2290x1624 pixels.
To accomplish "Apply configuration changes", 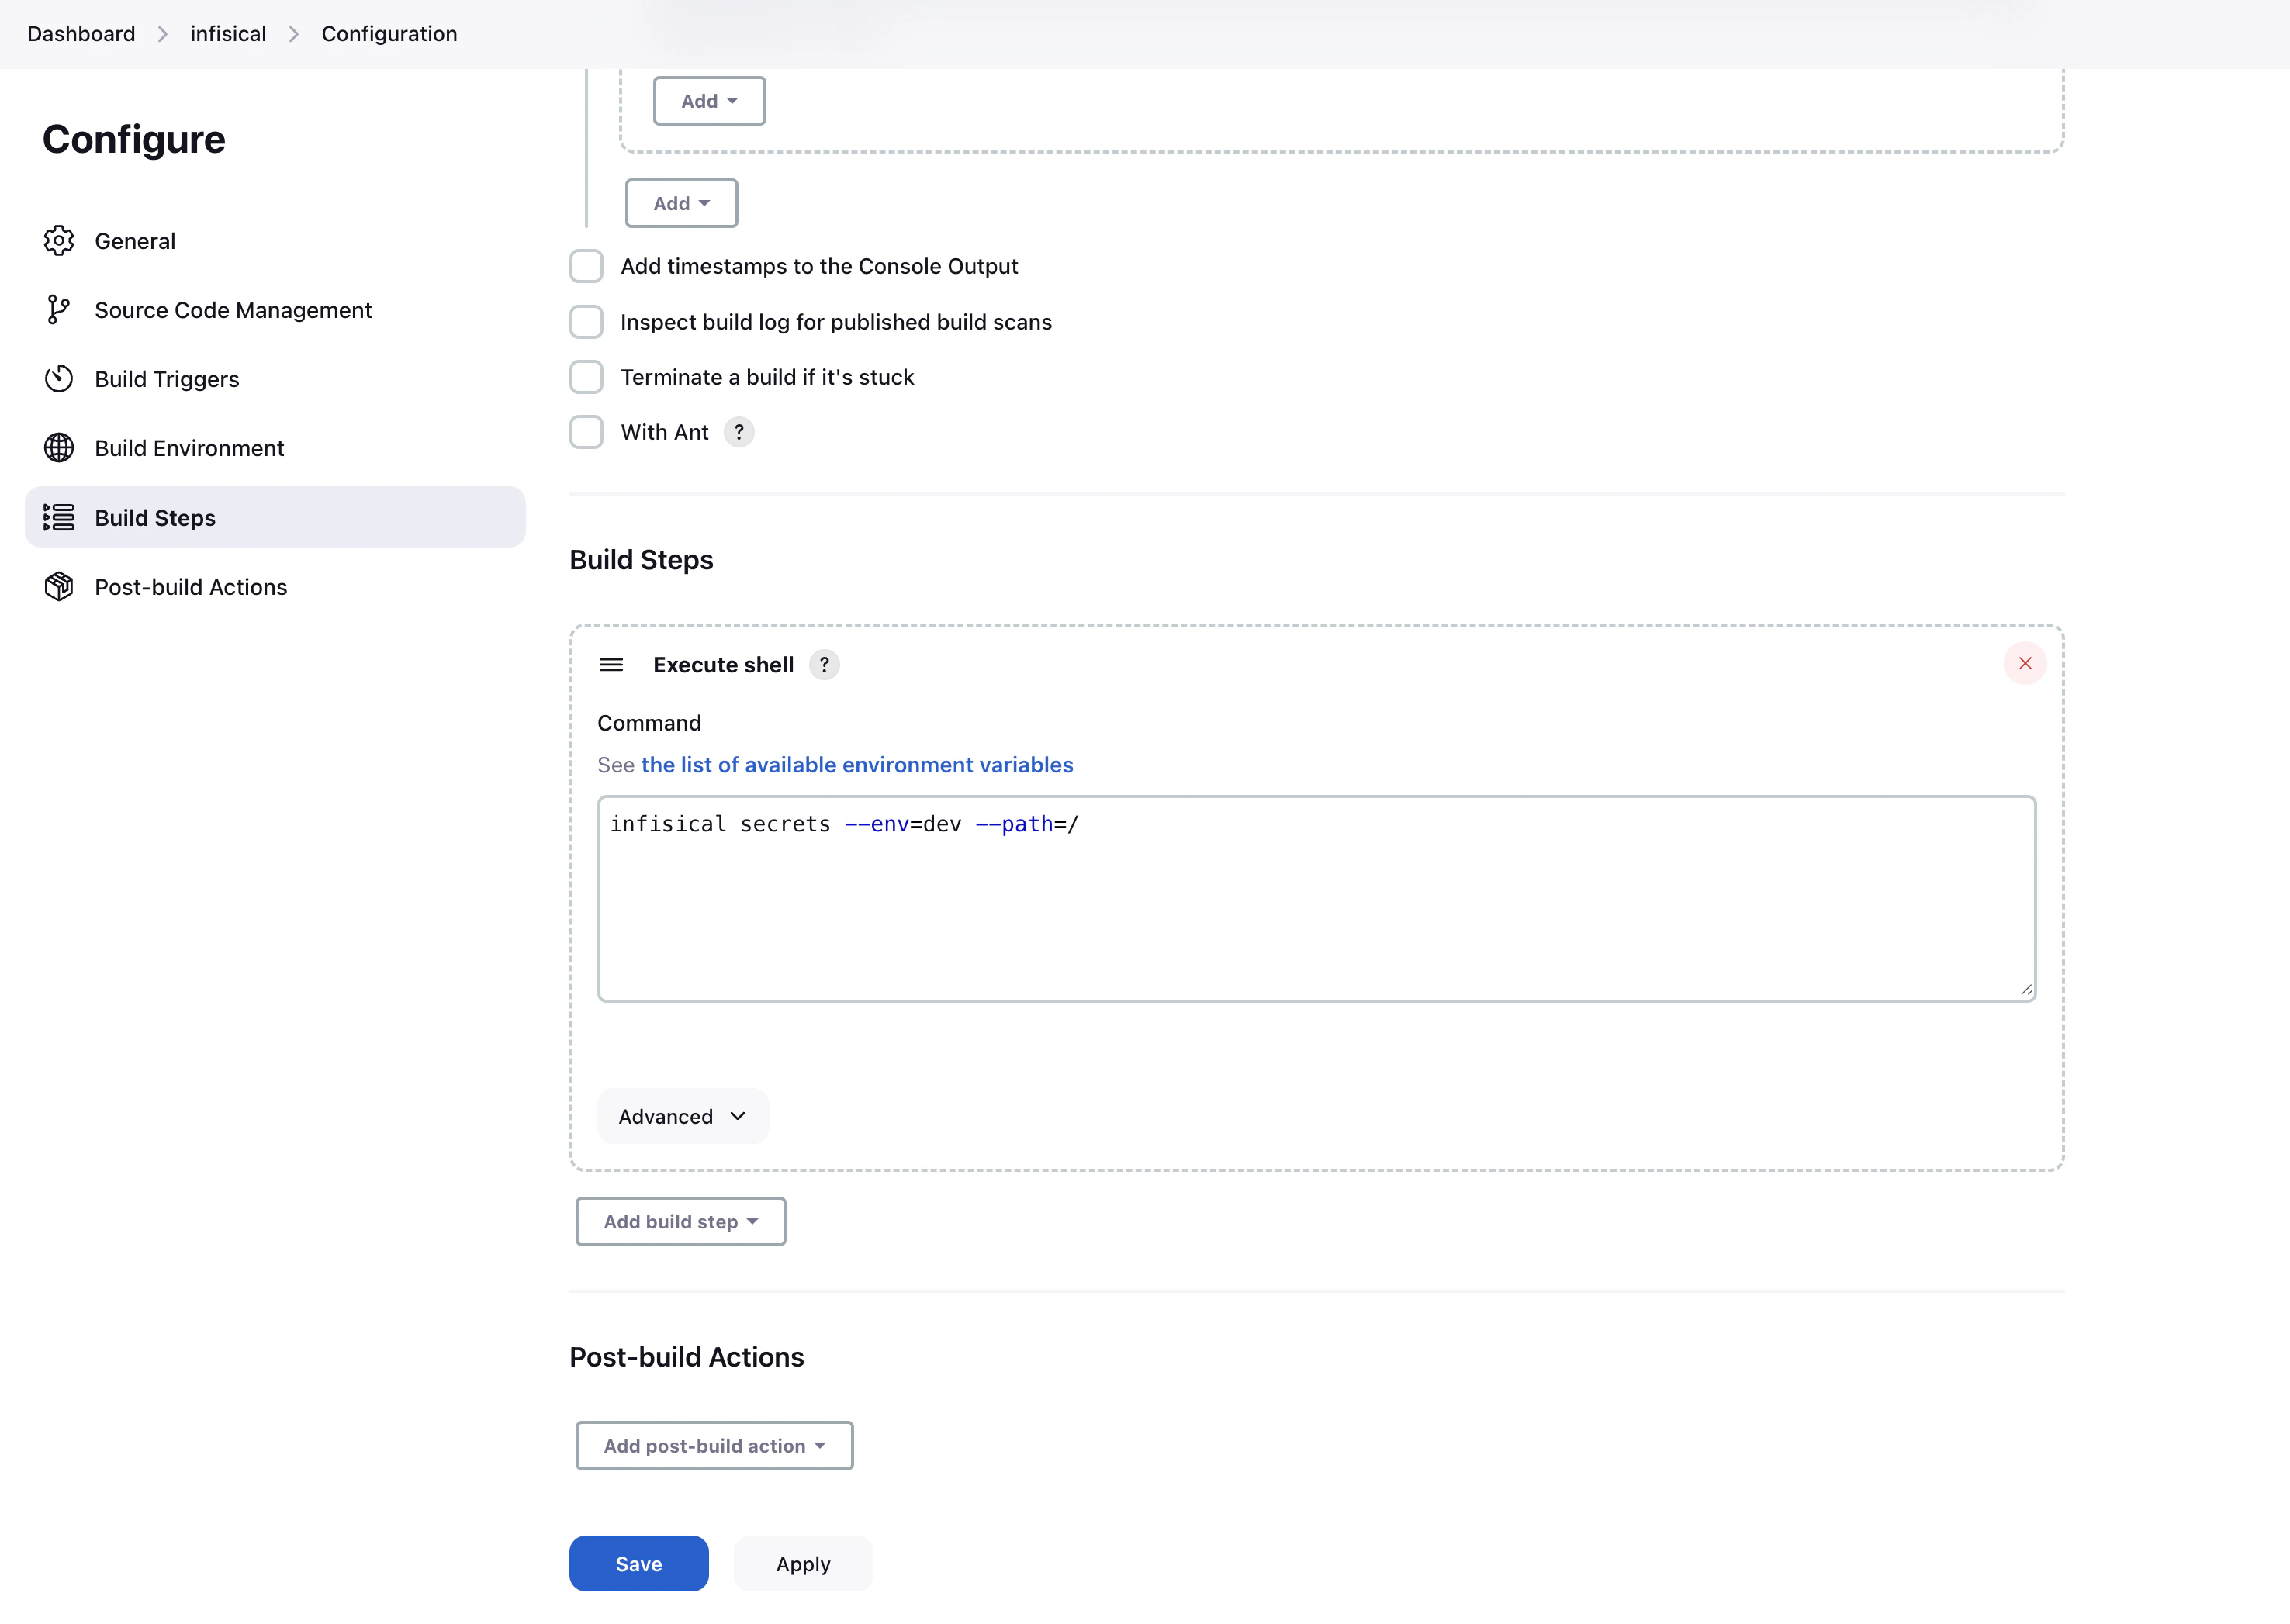I will pyautogui.click(x=803, y=1563).
